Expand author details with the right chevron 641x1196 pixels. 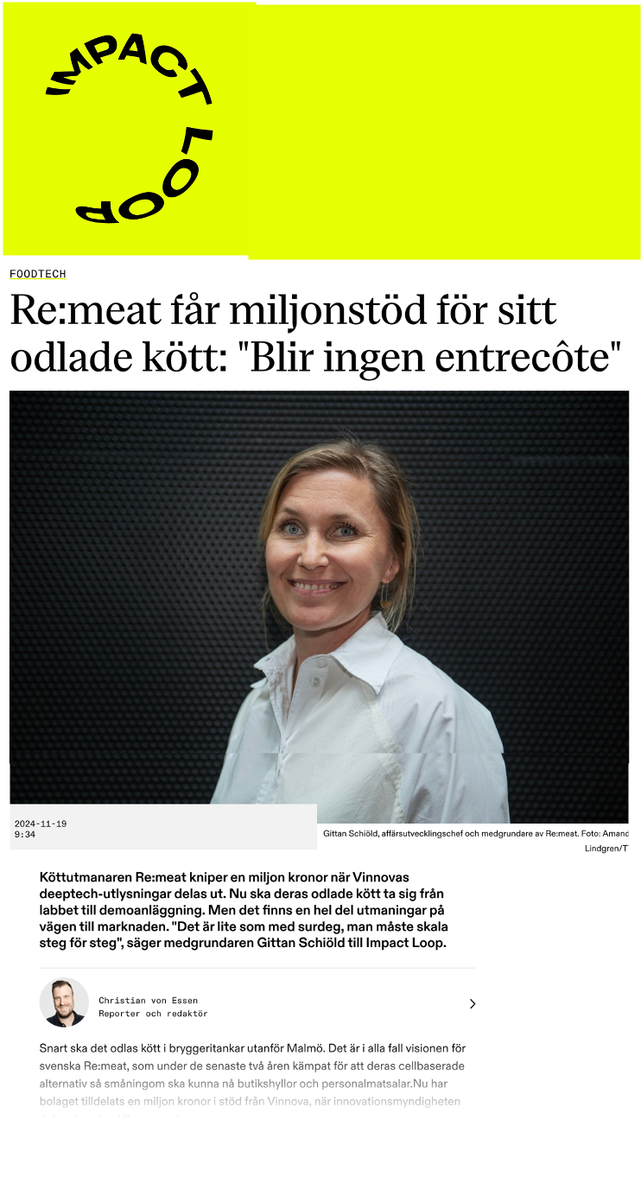(473, 1003)
